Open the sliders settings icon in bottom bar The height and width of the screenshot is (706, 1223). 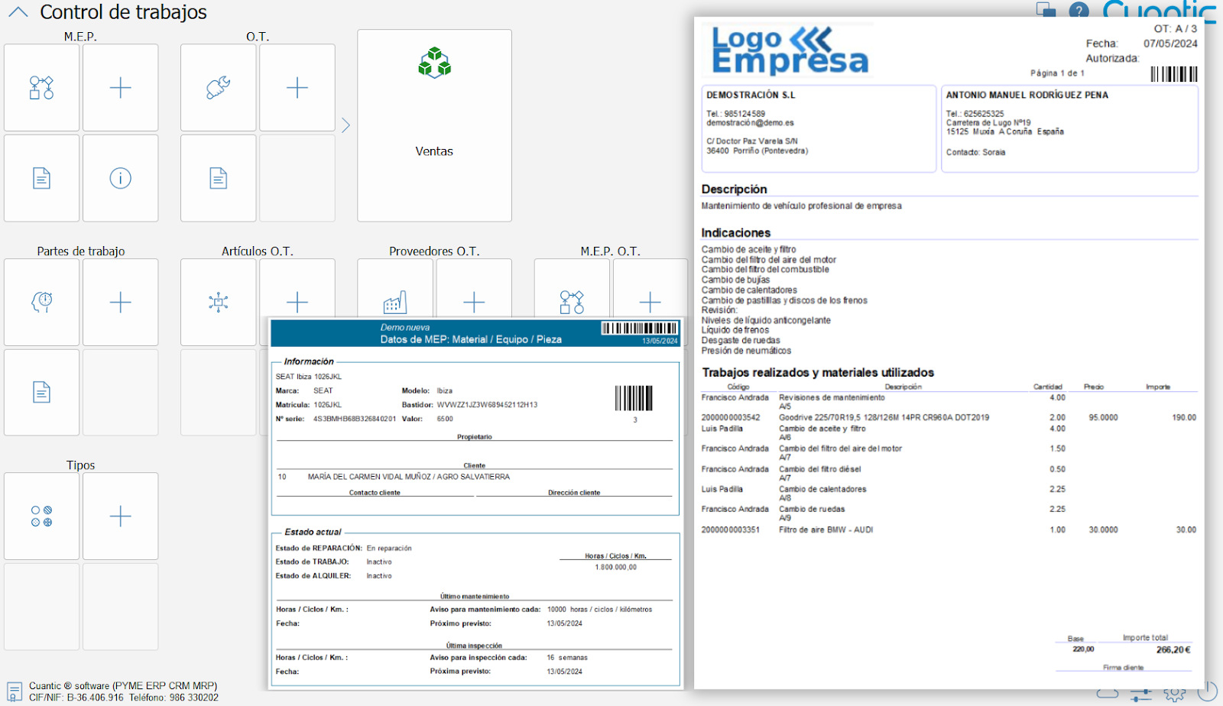1141,695
